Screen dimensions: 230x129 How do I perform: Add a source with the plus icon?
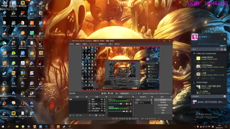click(x=90, y=115)
